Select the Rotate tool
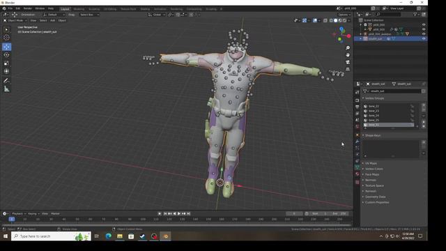 pos(6,55)
